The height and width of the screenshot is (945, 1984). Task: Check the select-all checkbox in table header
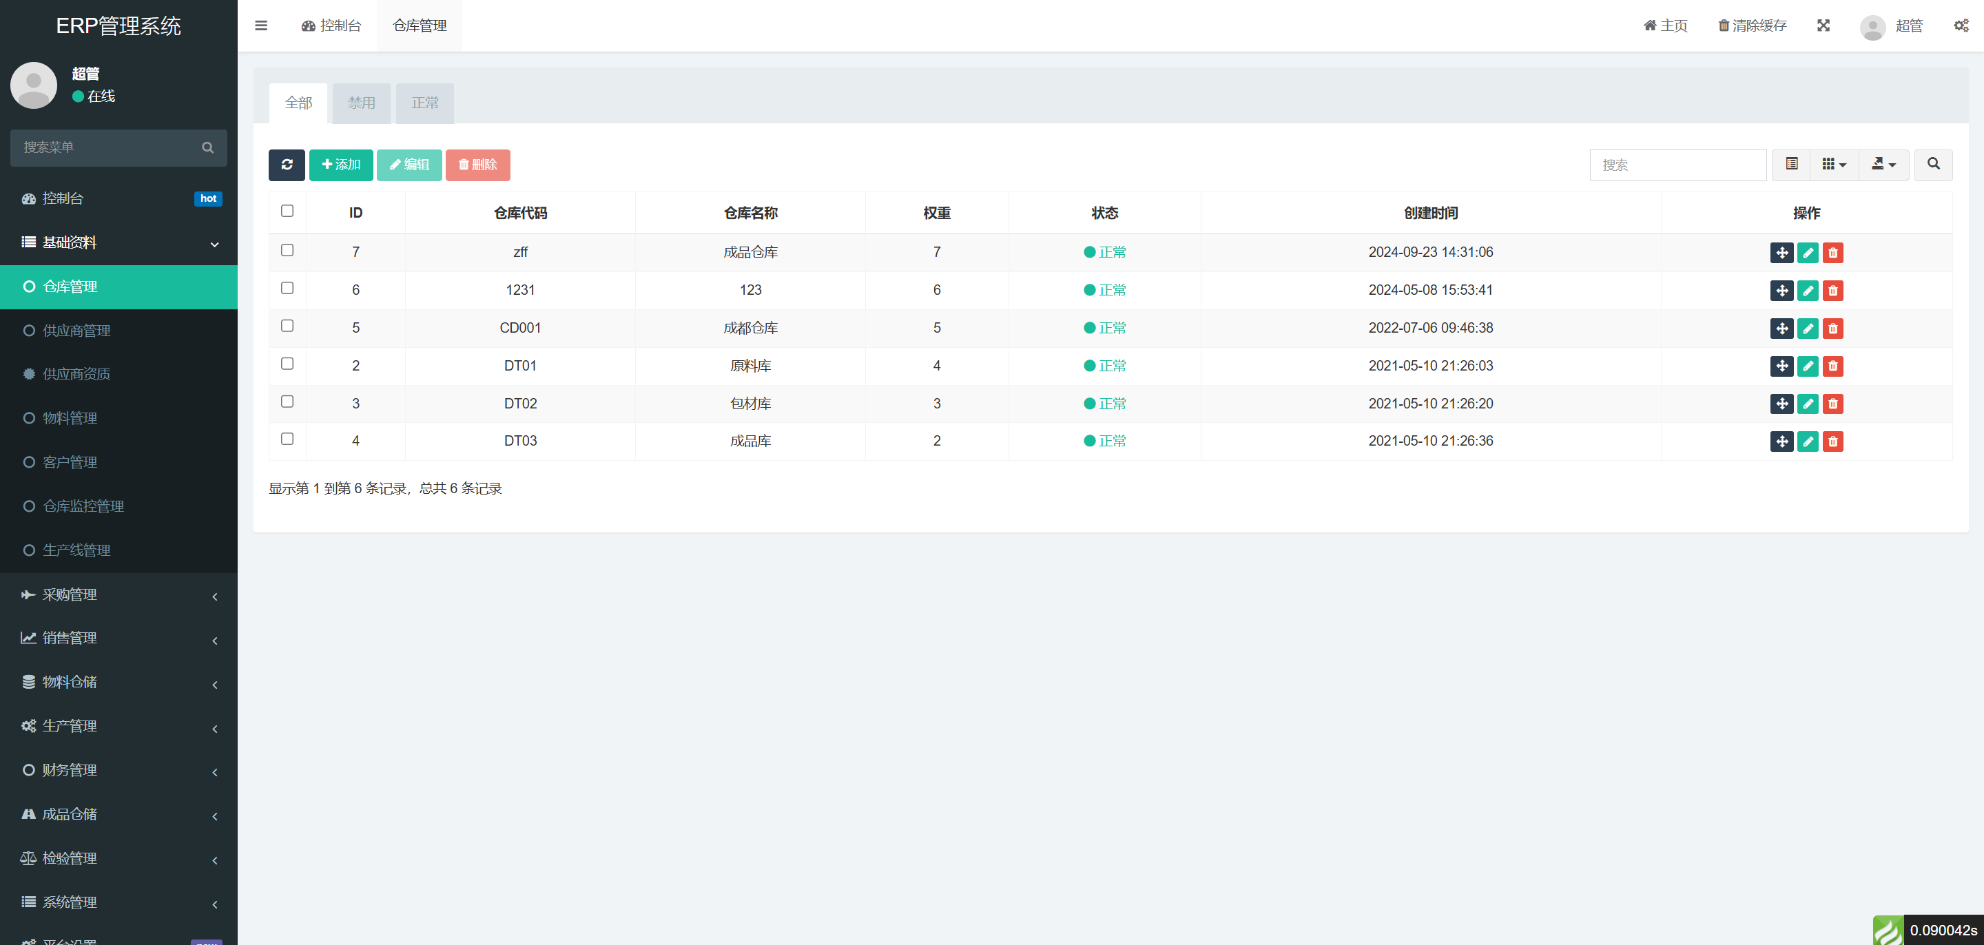[287, 211]
